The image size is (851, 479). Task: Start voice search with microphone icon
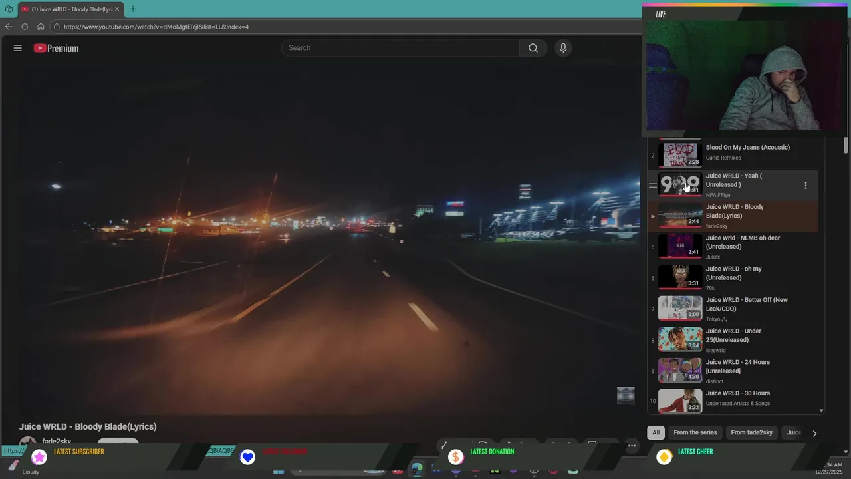coord(563,48)
